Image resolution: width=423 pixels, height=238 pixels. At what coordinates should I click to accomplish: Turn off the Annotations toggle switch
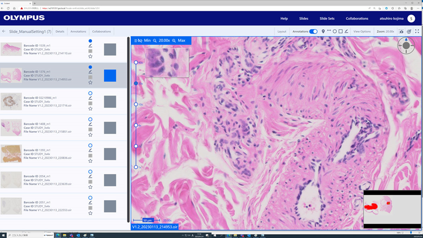pyautogui.click(x=313, y=31)
